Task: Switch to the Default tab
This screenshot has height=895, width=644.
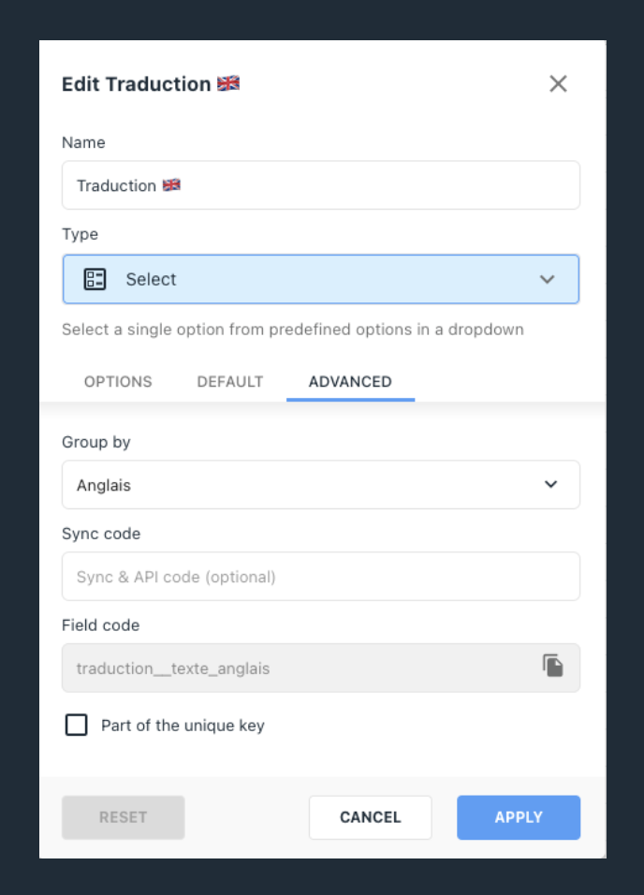Action: 230,381
